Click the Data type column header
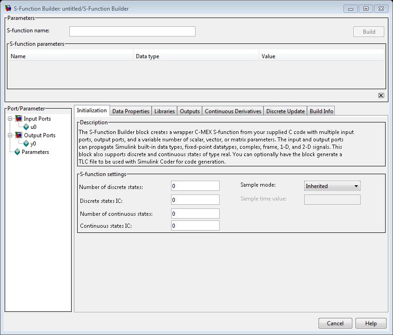The image size is (393, 335). [196, 56]
